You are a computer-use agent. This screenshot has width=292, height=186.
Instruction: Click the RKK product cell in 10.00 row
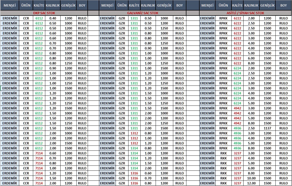point(223,178)
